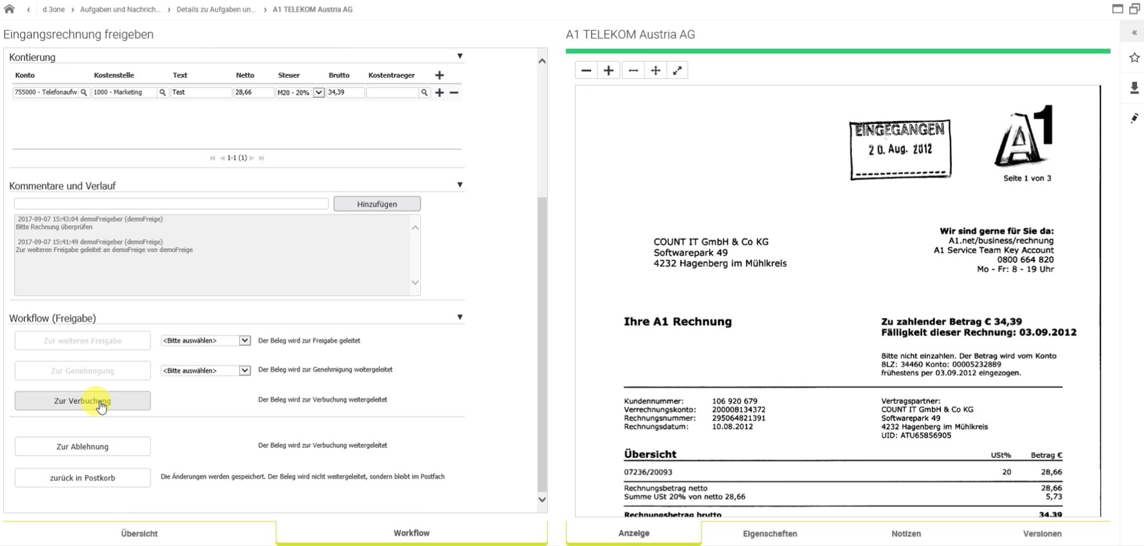Click the restore windows icon at top right

[1134, 9]
